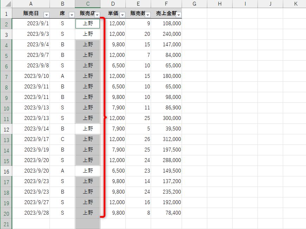Click the Select All corner triangle

tap(7, 4)
